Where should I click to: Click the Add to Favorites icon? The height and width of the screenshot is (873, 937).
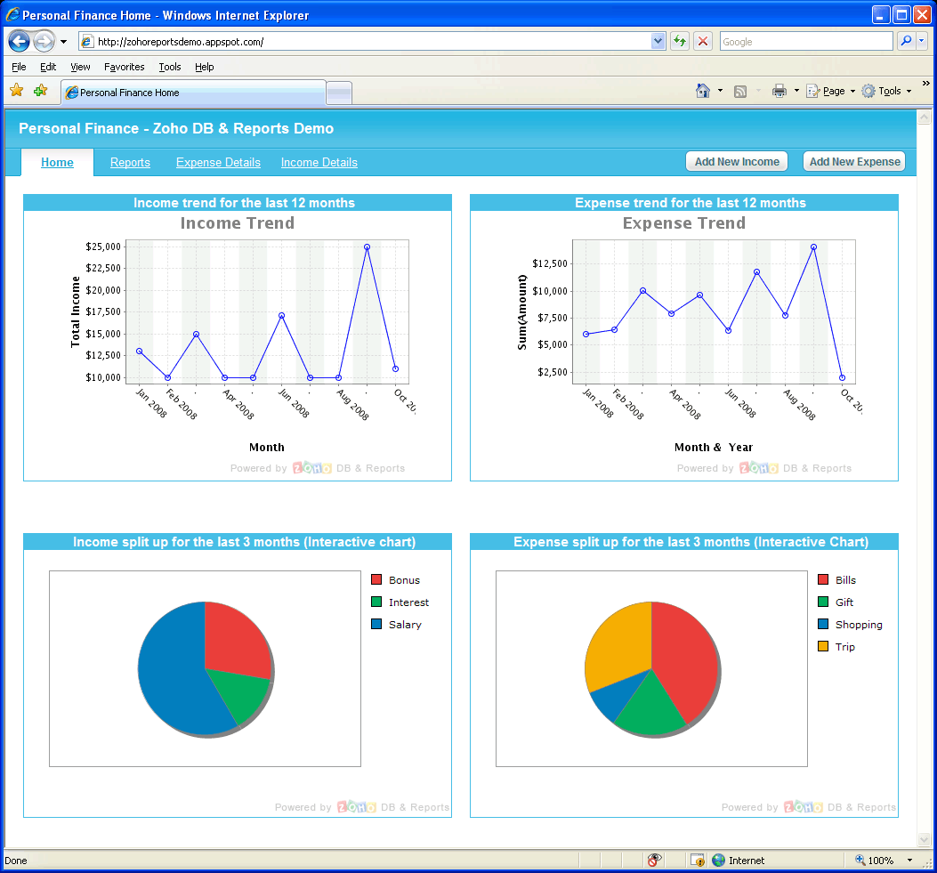pyautogui.click(x=40, y=91)
